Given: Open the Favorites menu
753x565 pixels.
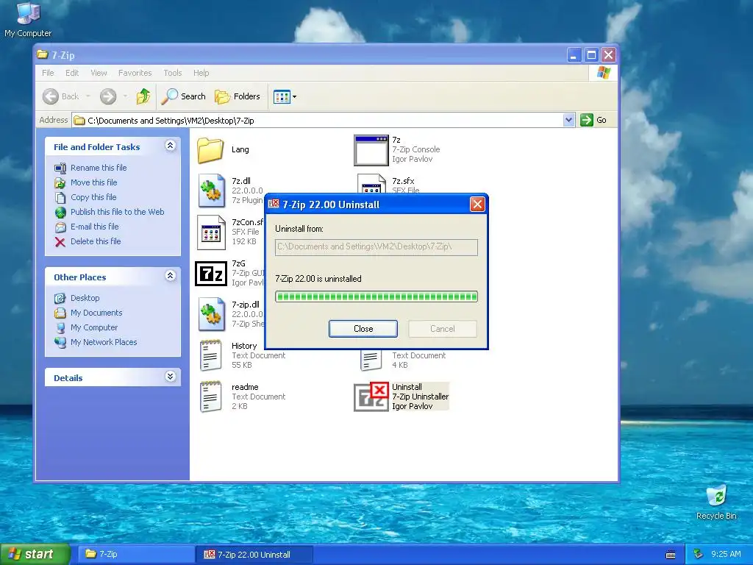Looking at the screenshot, I should tap(135, 73).
